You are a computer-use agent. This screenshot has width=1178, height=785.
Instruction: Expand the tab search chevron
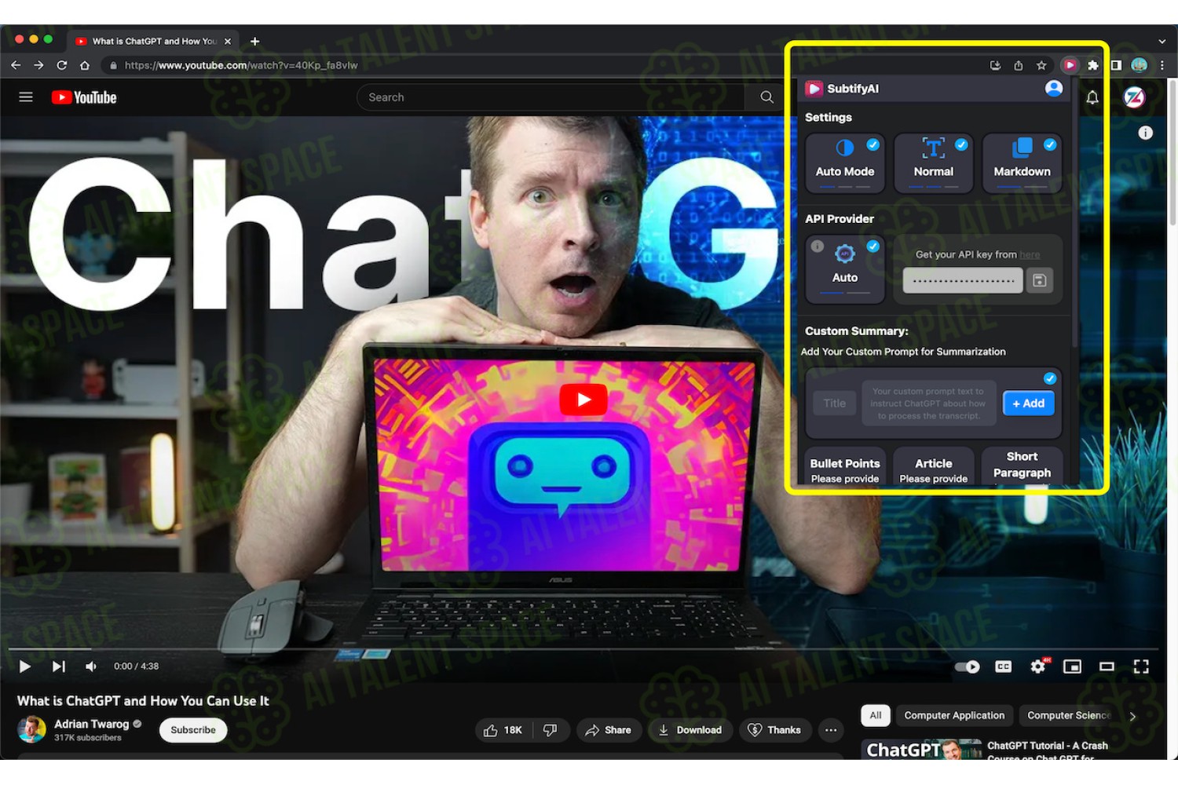[1162, 41]
